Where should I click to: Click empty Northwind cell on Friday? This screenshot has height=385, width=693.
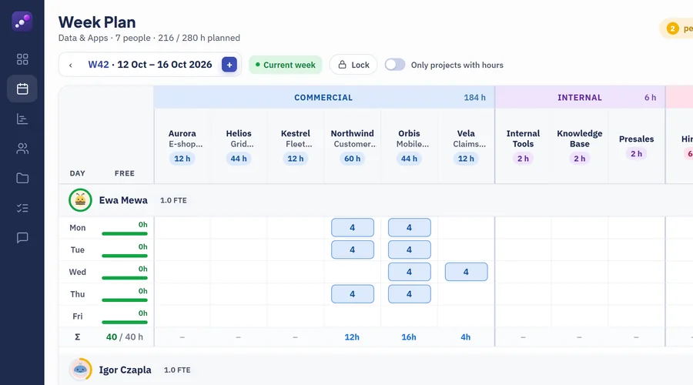point(352,316)
